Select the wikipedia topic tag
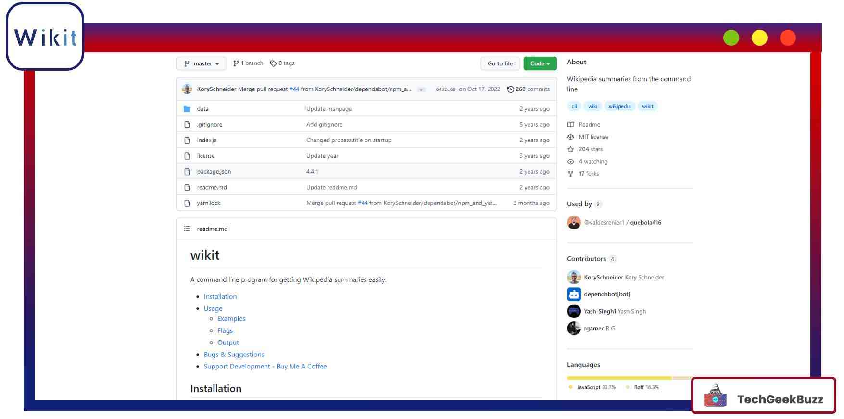Viewport: 844px width, 419px height. (x=619, y=106)
